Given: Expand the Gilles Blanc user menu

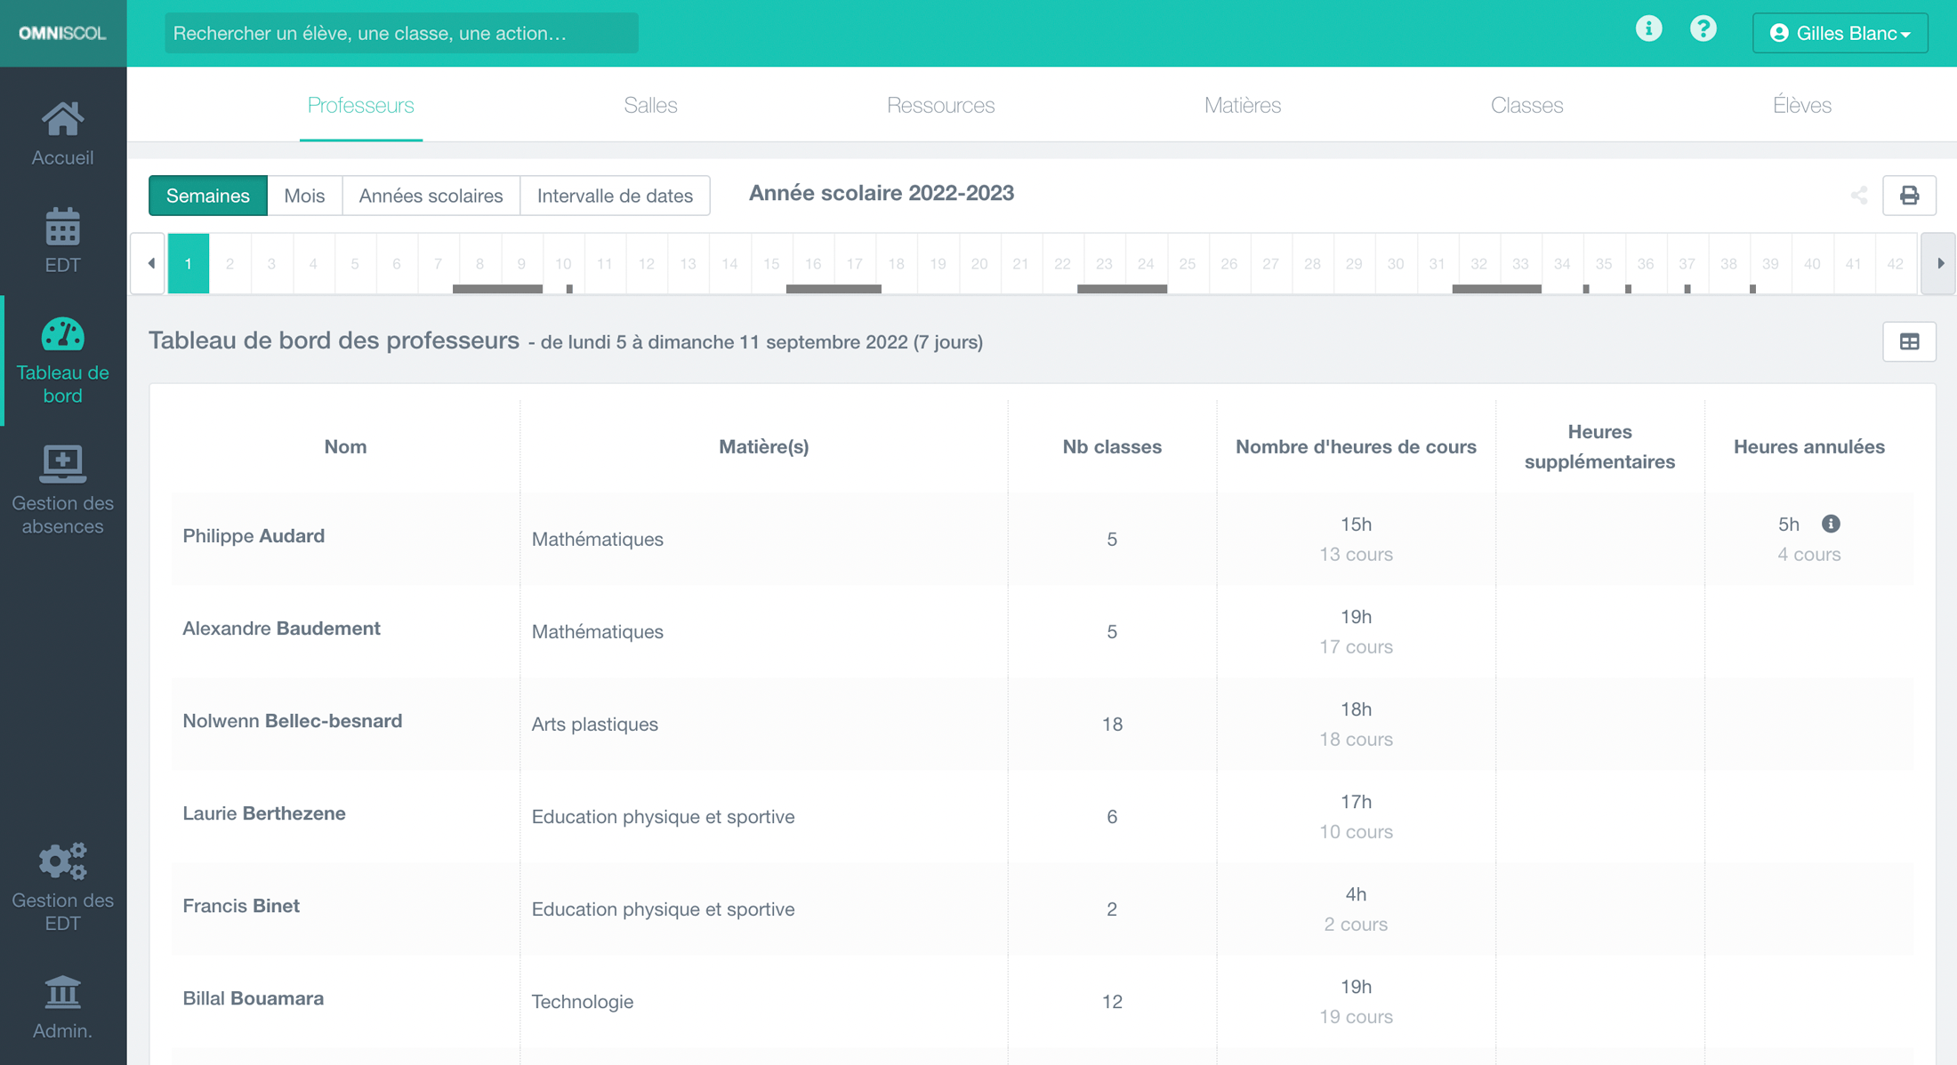Looking at the screenshot, I should click(1840, 33).
